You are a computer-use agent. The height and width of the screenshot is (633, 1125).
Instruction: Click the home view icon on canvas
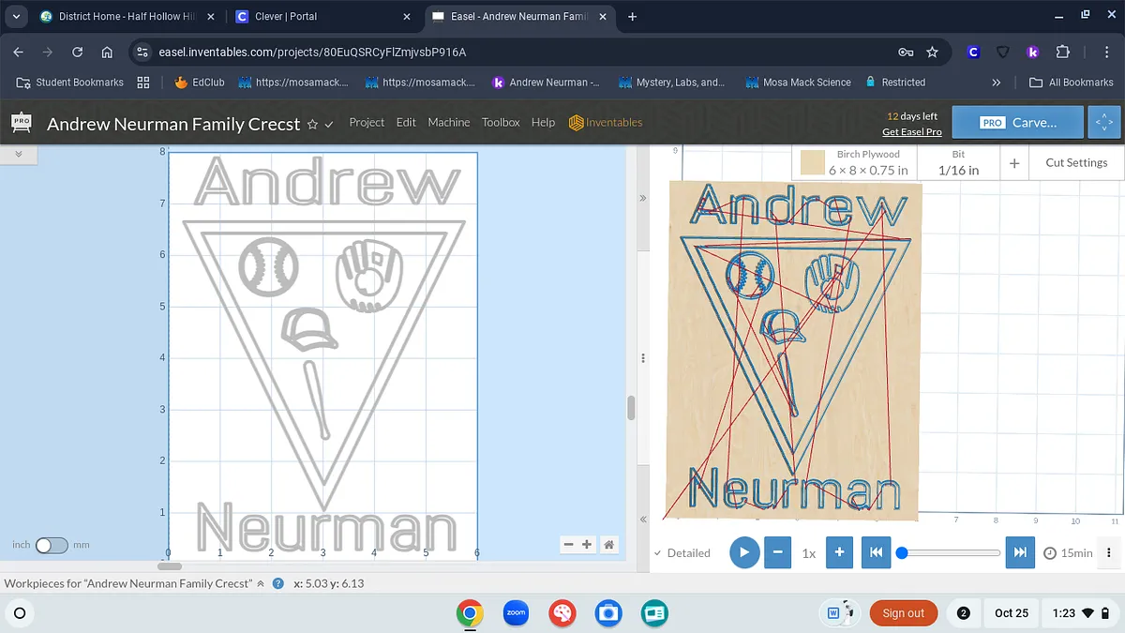point(608,544)
